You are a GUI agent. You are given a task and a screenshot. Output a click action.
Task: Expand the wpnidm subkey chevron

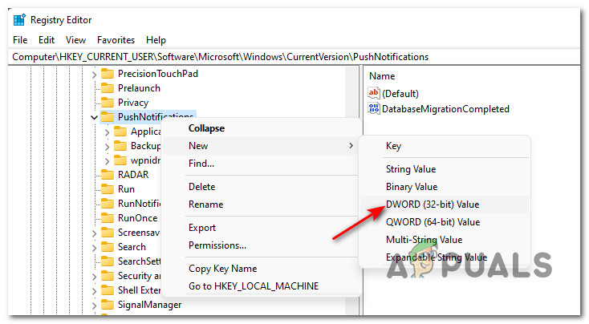coord(107,161)
